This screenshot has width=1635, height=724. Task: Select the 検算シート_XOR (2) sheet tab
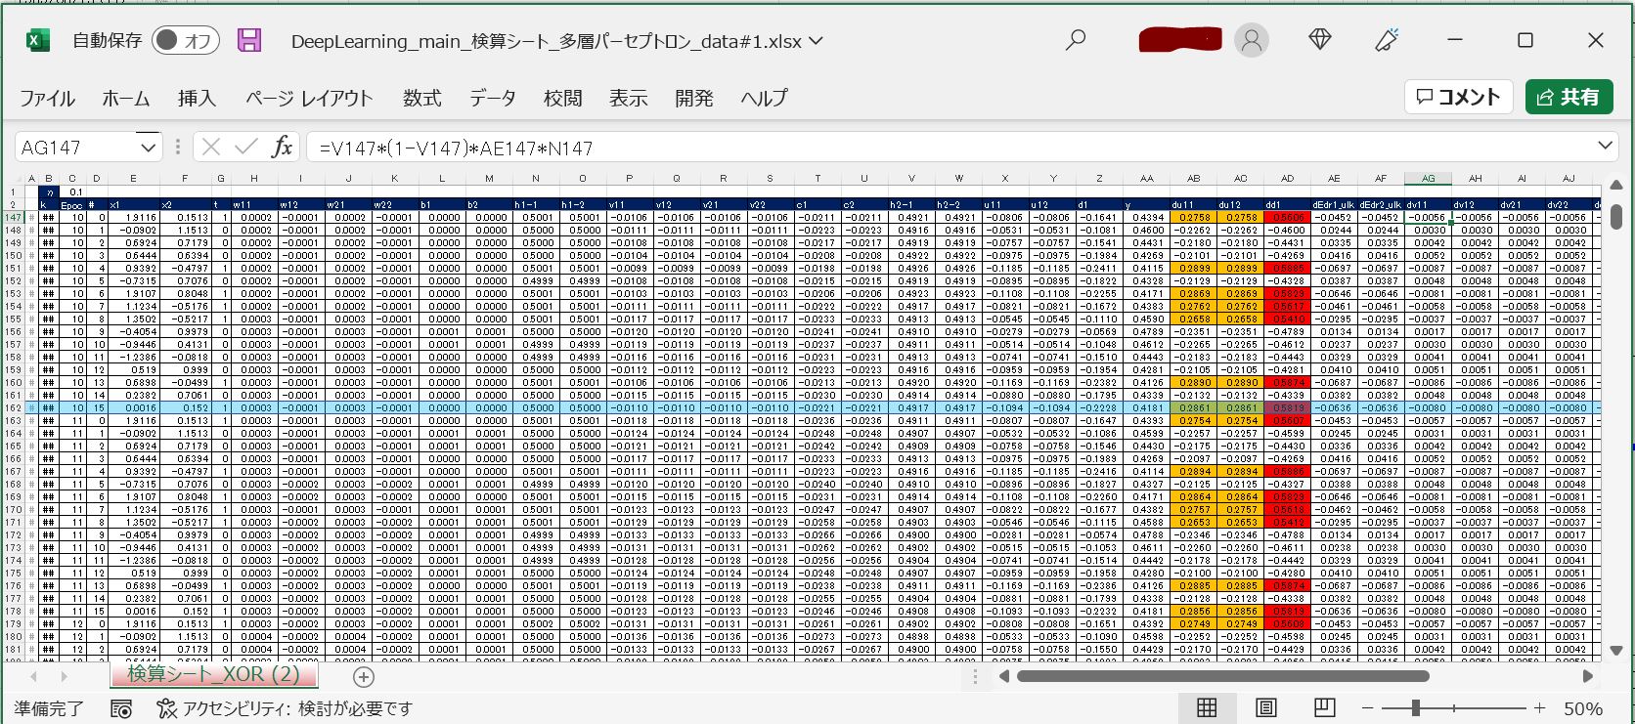(x=214, y=674)
